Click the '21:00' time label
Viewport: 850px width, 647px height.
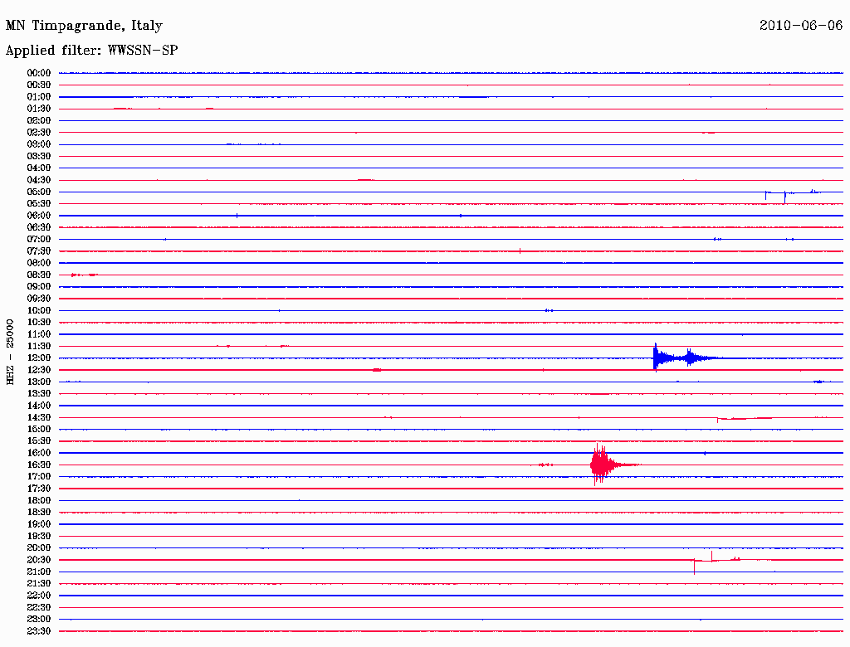(x=39, y=572)
